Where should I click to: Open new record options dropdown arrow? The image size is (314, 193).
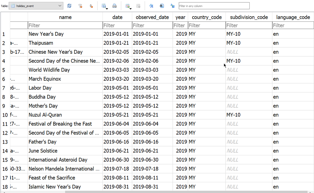pos(131,9)
